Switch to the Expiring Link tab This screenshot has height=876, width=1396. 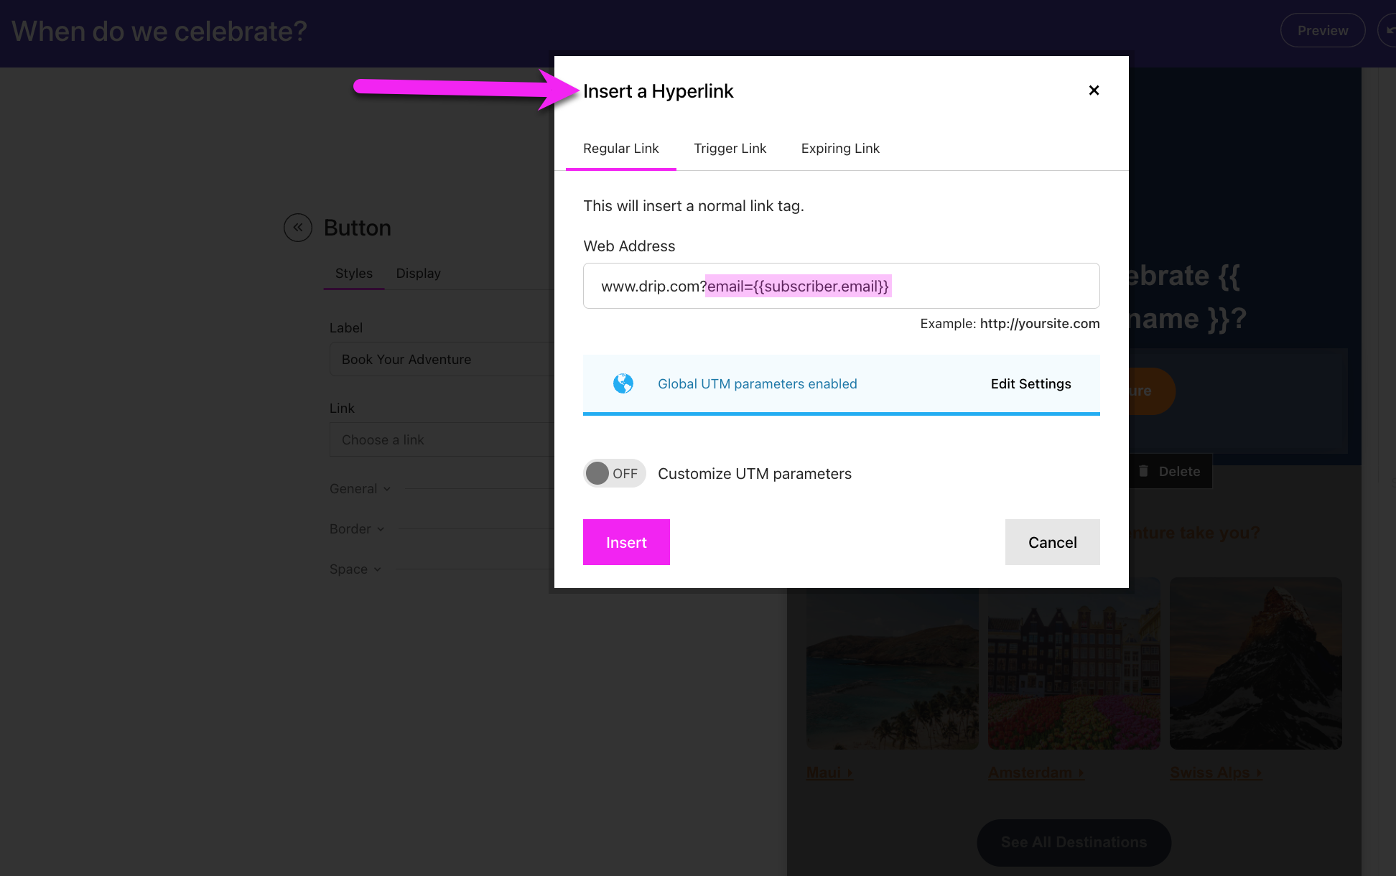pos(840,148)
